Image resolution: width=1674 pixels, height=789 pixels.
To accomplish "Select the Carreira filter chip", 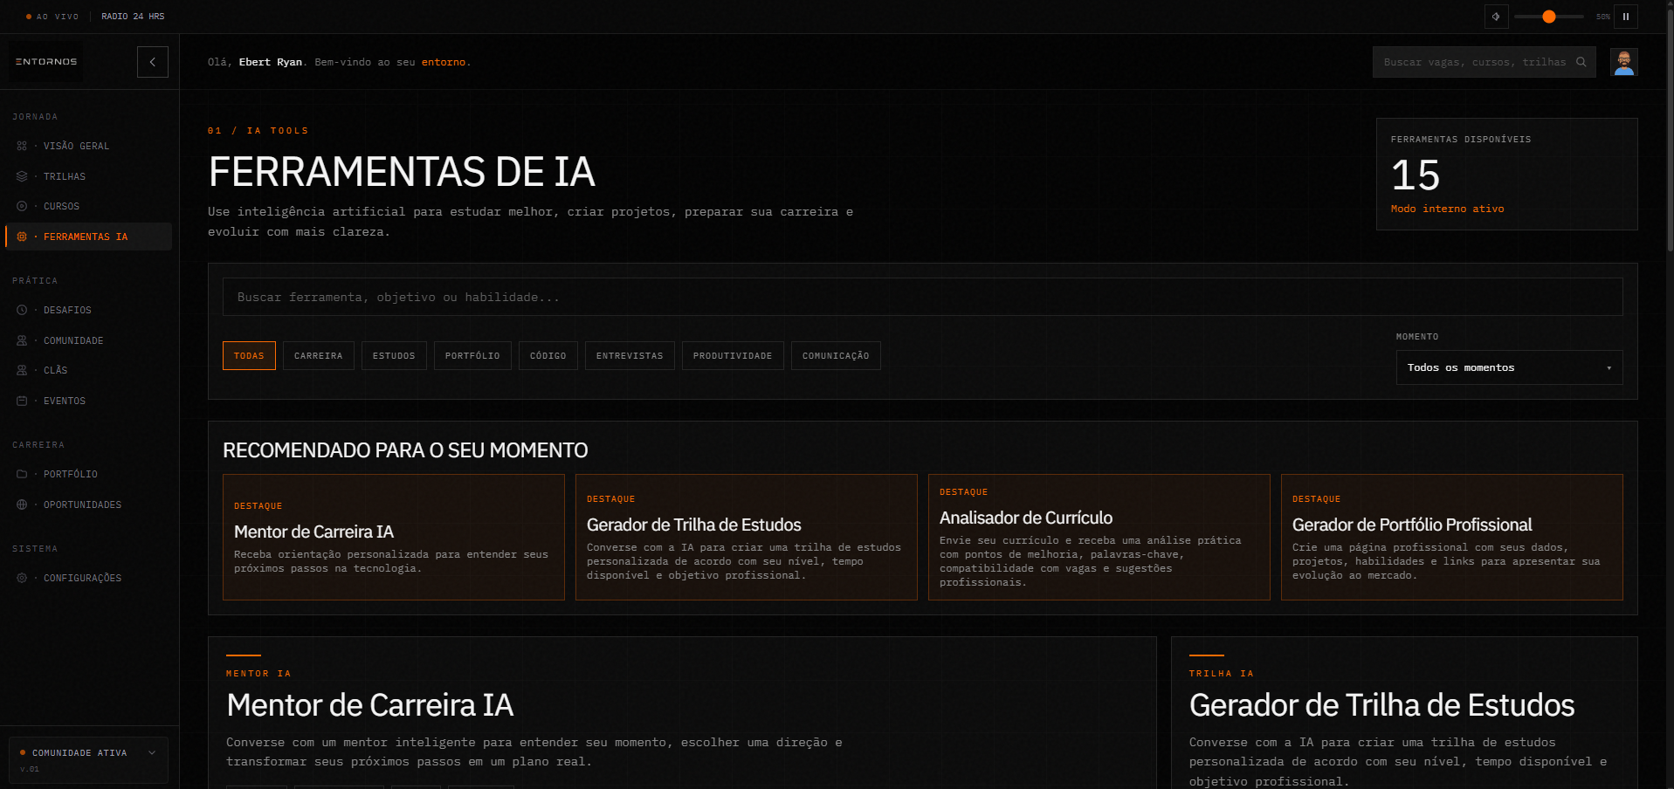I will pos(319,355).
